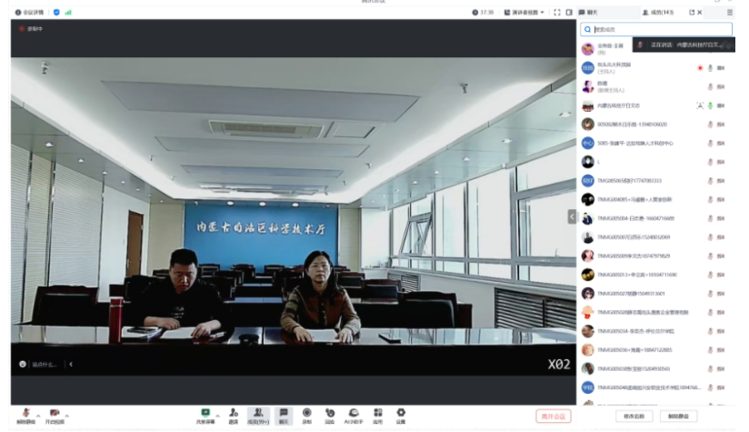
Task: Toggle microphone of the host row
Action: (x=710, y=68)
